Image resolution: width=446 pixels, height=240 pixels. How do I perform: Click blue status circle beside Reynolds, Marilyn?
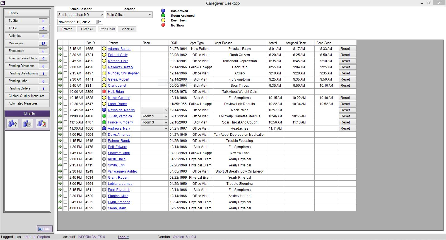[x=104, y=110]
